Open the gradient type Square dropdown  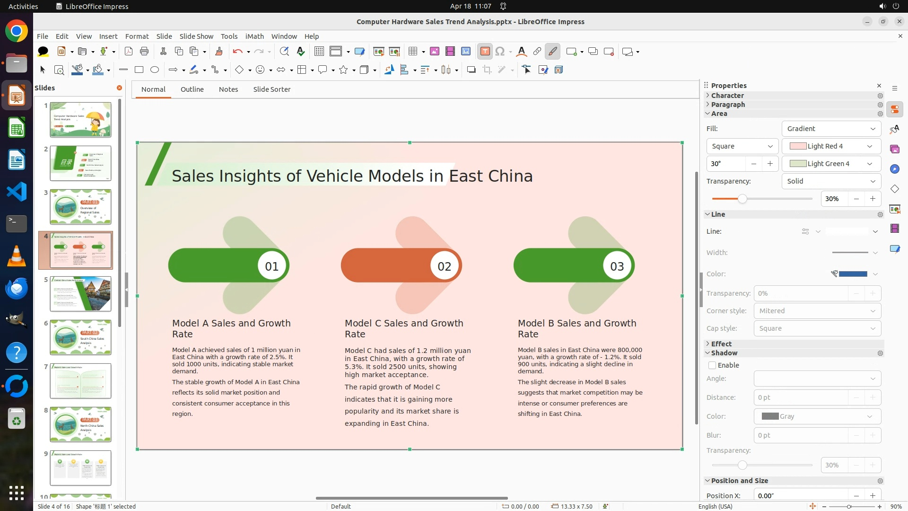coord(742,146)
